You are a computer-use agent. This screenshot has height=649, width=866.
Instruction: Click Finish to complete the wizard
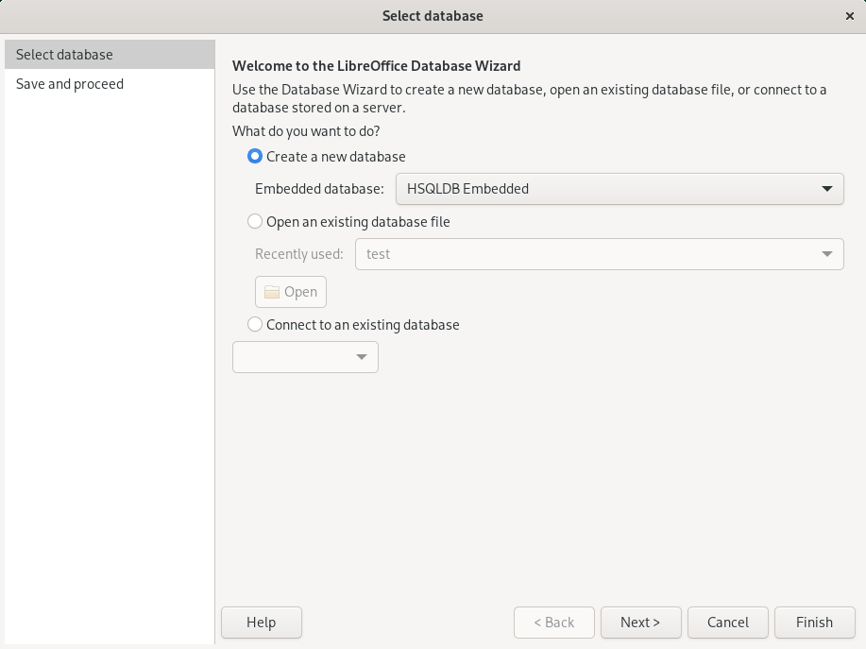coord(814,623)
